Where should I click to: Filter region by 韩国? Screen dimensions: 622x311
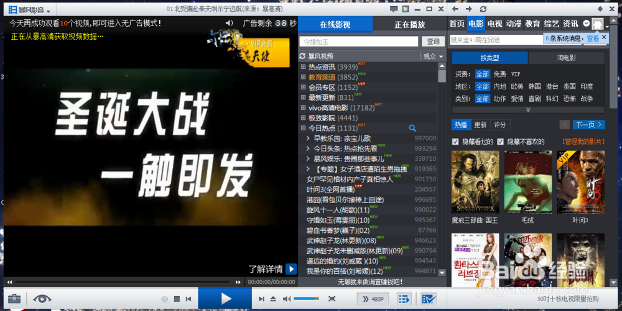click(x=534, y=86)
